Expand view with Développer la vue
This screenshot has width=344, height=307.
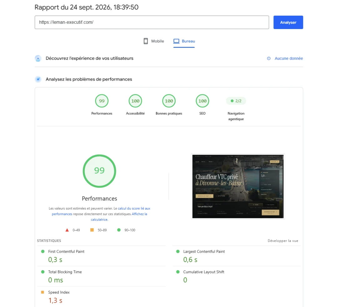[283, 241]
